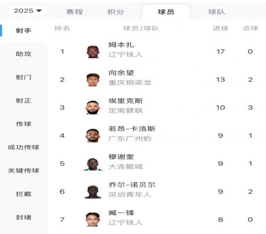Open 乔尔-诺贝尔 player name link
The image size is (266, 234).
(132, 185)
